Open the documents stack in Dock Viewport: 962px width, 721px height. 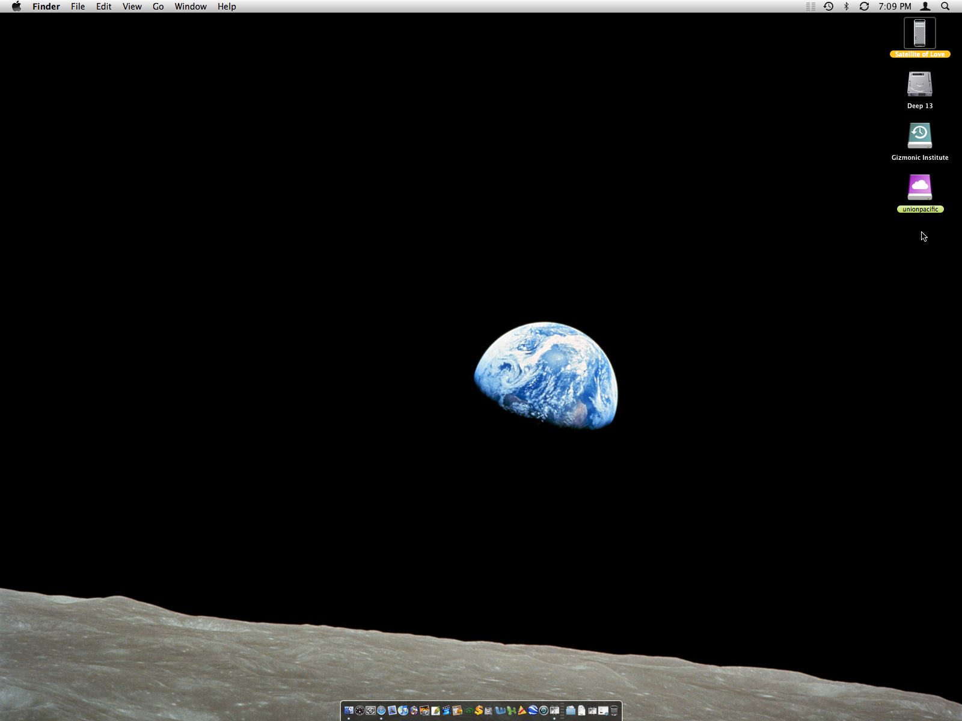click(581, 710)
